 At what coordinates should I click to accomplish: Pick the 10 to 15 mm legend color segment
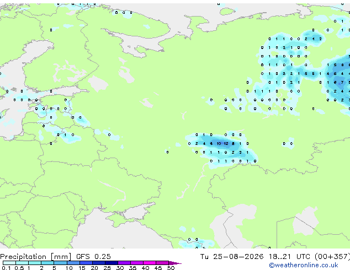(73, 263)
